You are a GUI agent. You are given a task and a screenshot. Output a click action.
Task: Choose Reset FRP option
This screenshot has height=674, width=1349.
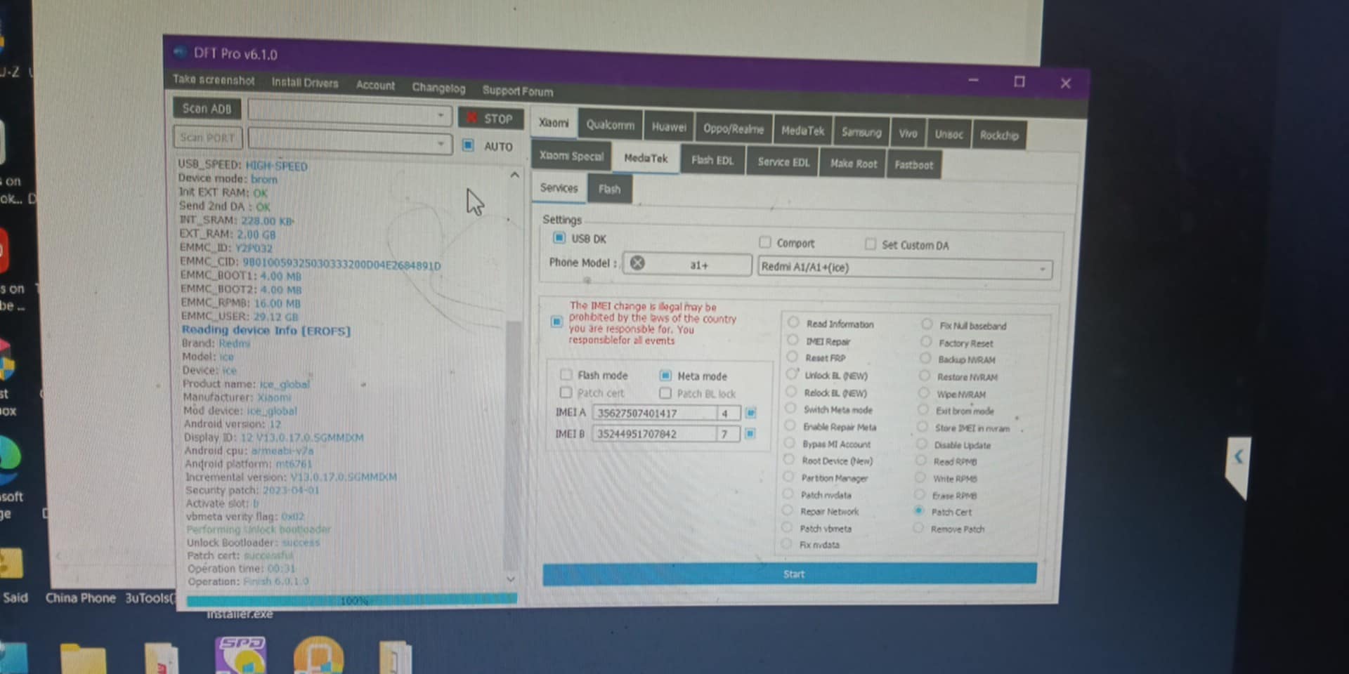click(x=792, y=357)
